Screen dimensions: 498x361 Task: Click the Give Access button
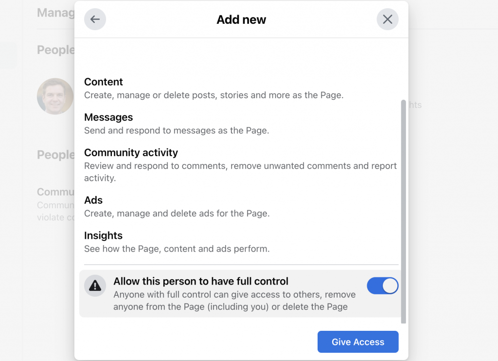click(357, 342)
